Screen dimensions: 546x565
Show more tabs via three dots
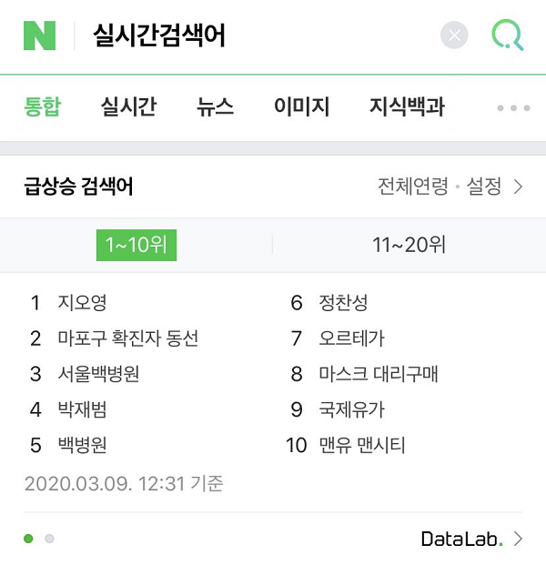[x=513, y=108]
